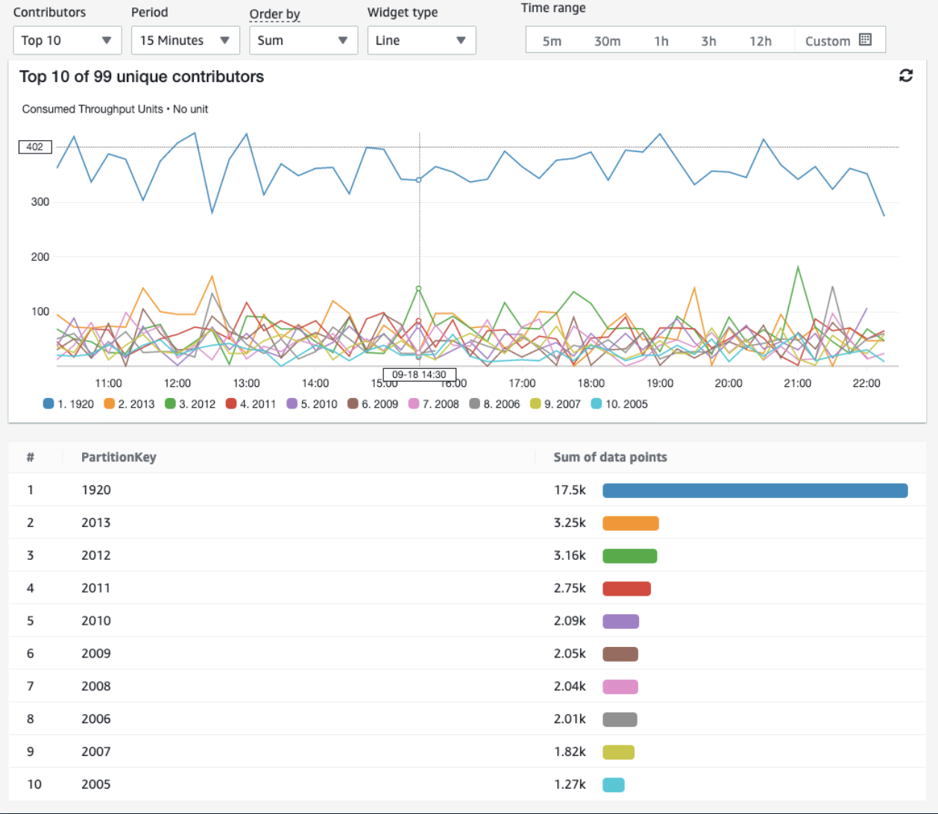Click the purple bar for partition 2010
Viewport: 938px width, 814px height.
click(x=620, y=622)
